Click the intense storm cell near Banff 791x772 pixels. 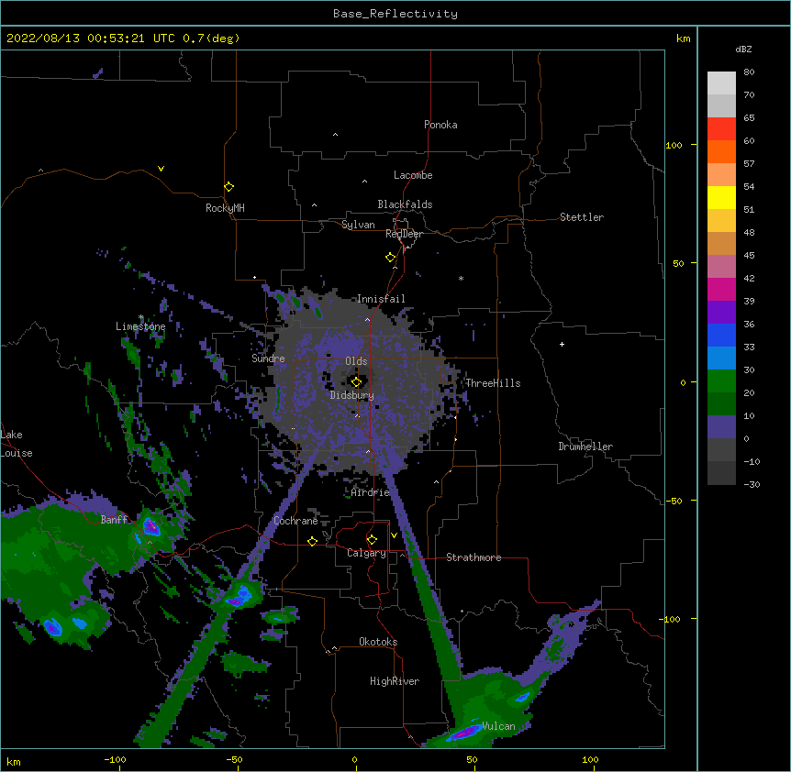150,527
